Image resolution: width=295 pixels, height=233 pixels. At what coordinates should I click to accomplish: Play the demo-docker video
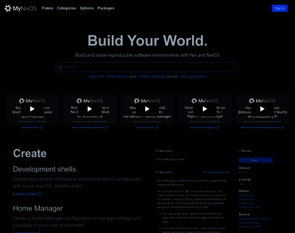tap(32, 109)
